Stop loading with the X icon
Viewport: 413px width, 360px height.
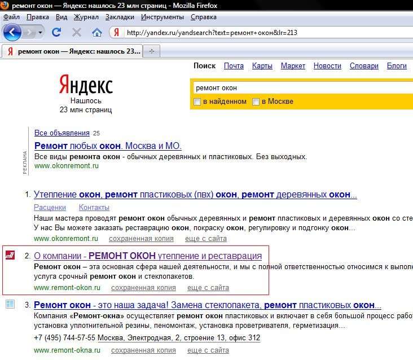76,32
